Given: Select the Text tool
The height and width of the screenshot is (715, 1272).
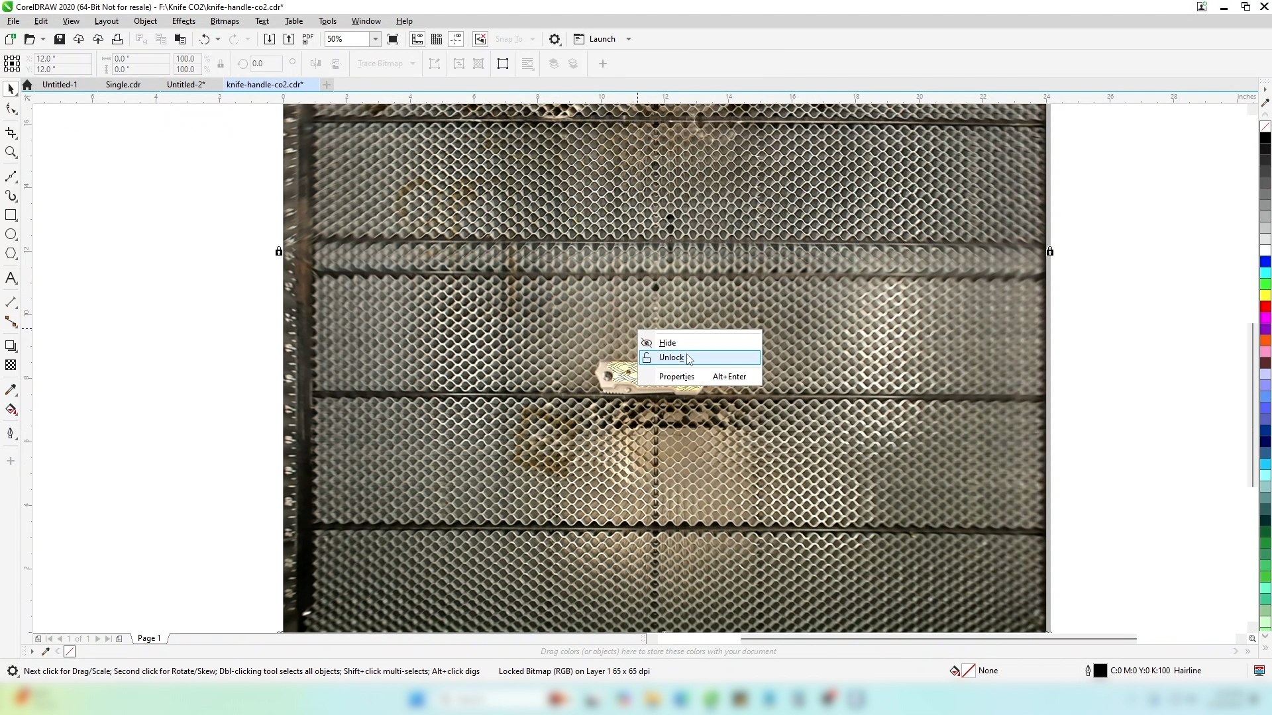Looking at the screenshot, I should pos(11,278).
